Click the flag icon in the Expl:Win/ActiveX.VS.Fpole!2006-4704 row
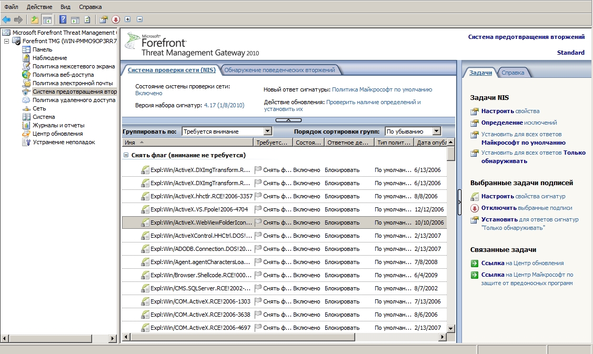 258,209
